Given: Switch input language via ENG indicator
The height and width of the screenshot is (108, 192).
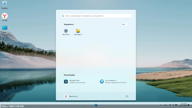Looking at the screenshot, I should (x=165, y=105).
